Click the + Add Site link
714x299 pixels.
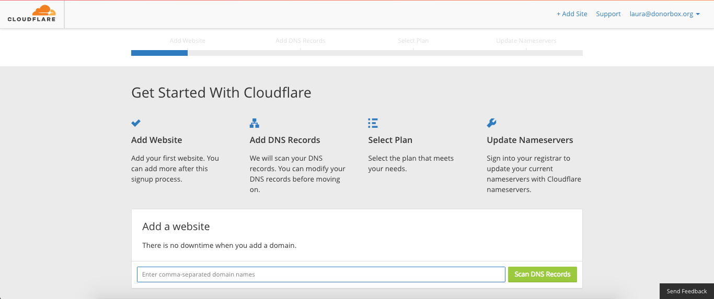(x=572, y=14)
